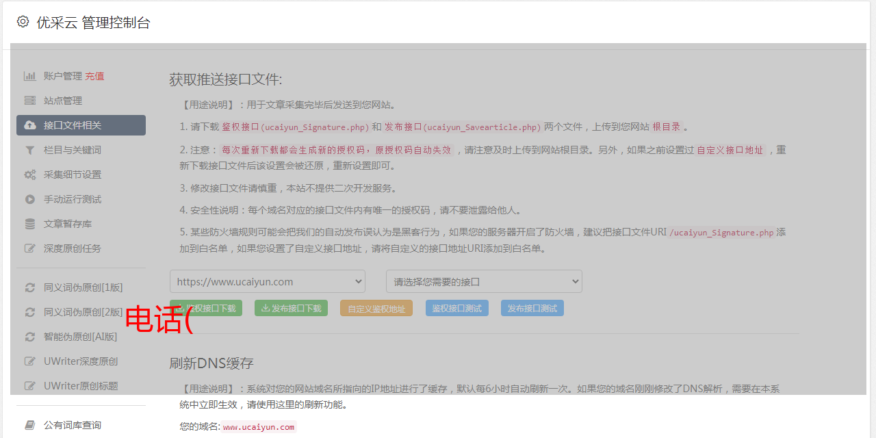Image resolution: width=876 pixels, height=438 pixels.
Task: Expand the 请选择您需要的接口 dropdown
Action: tap(484, 281)
